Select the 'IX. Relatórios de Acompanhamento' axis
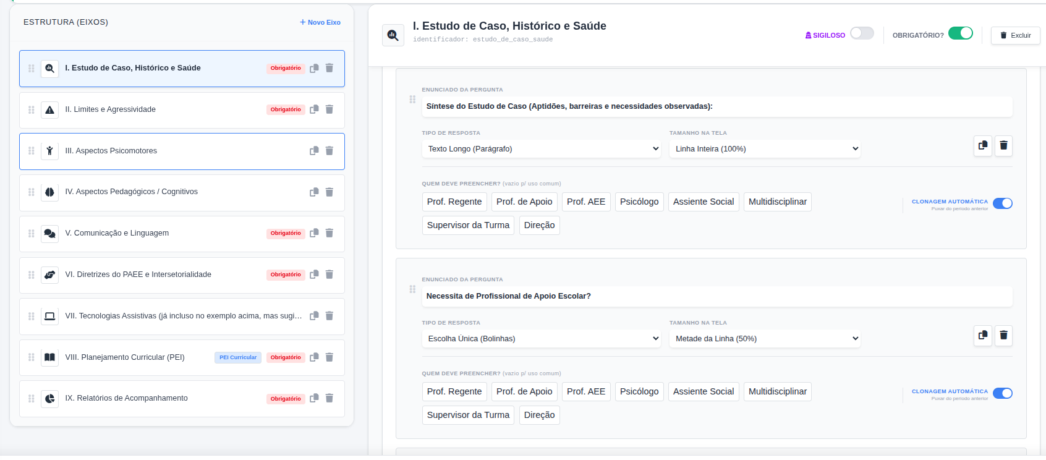The height and width of the screenshot is (460, 1046). [182, 399]
